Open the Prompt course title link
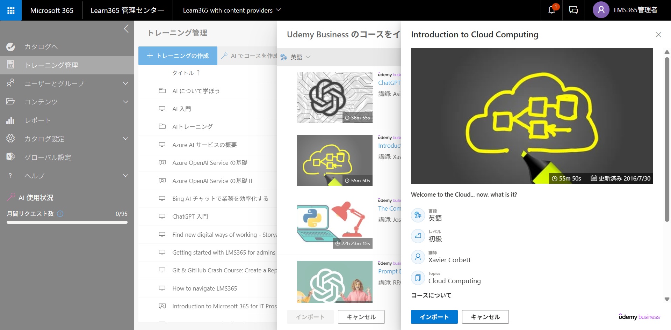The width and height of the screenshot is (671, 330). [x=389, y=271]
